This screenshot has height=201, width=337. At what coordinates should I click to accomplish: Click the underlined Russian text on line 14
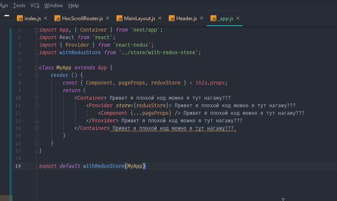click(x=173, y=128)
